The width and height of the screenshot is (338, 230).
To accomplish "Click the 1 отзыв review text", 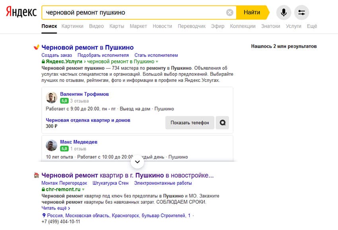I will pos(78,149).
